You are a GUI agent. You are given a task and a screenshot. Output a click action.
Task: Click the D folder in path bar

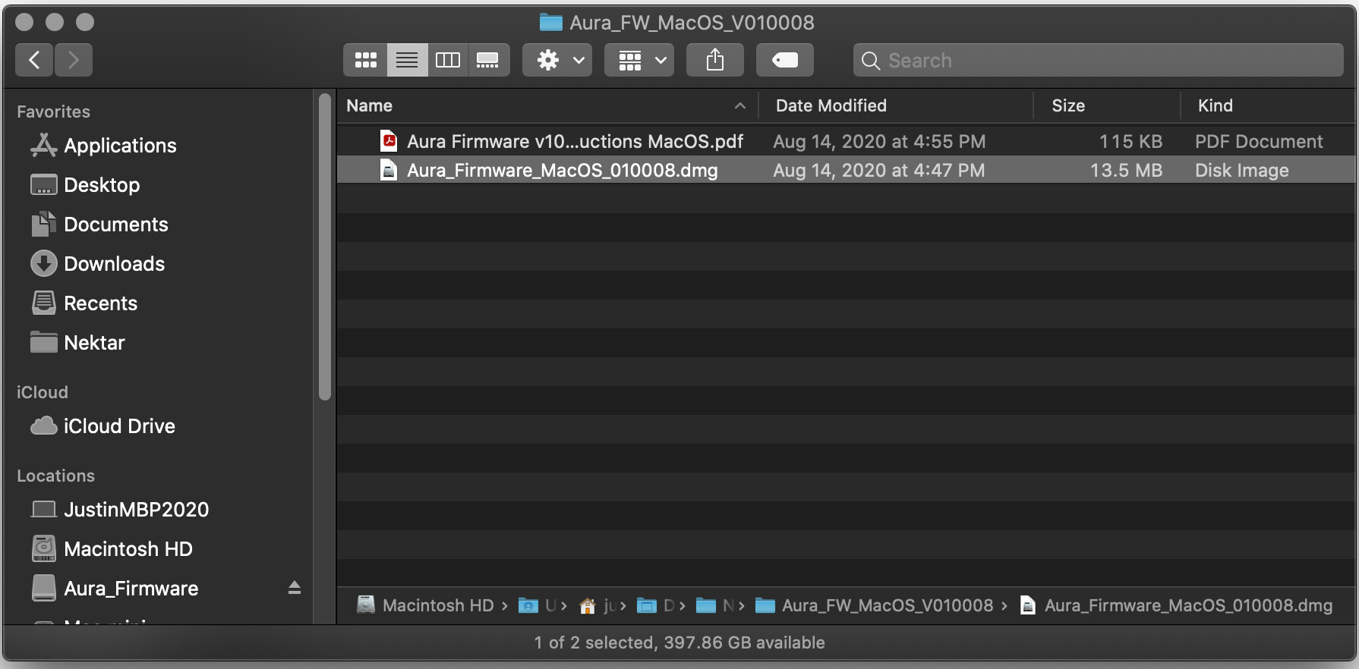pyautogui.click(x=655, y=605)
